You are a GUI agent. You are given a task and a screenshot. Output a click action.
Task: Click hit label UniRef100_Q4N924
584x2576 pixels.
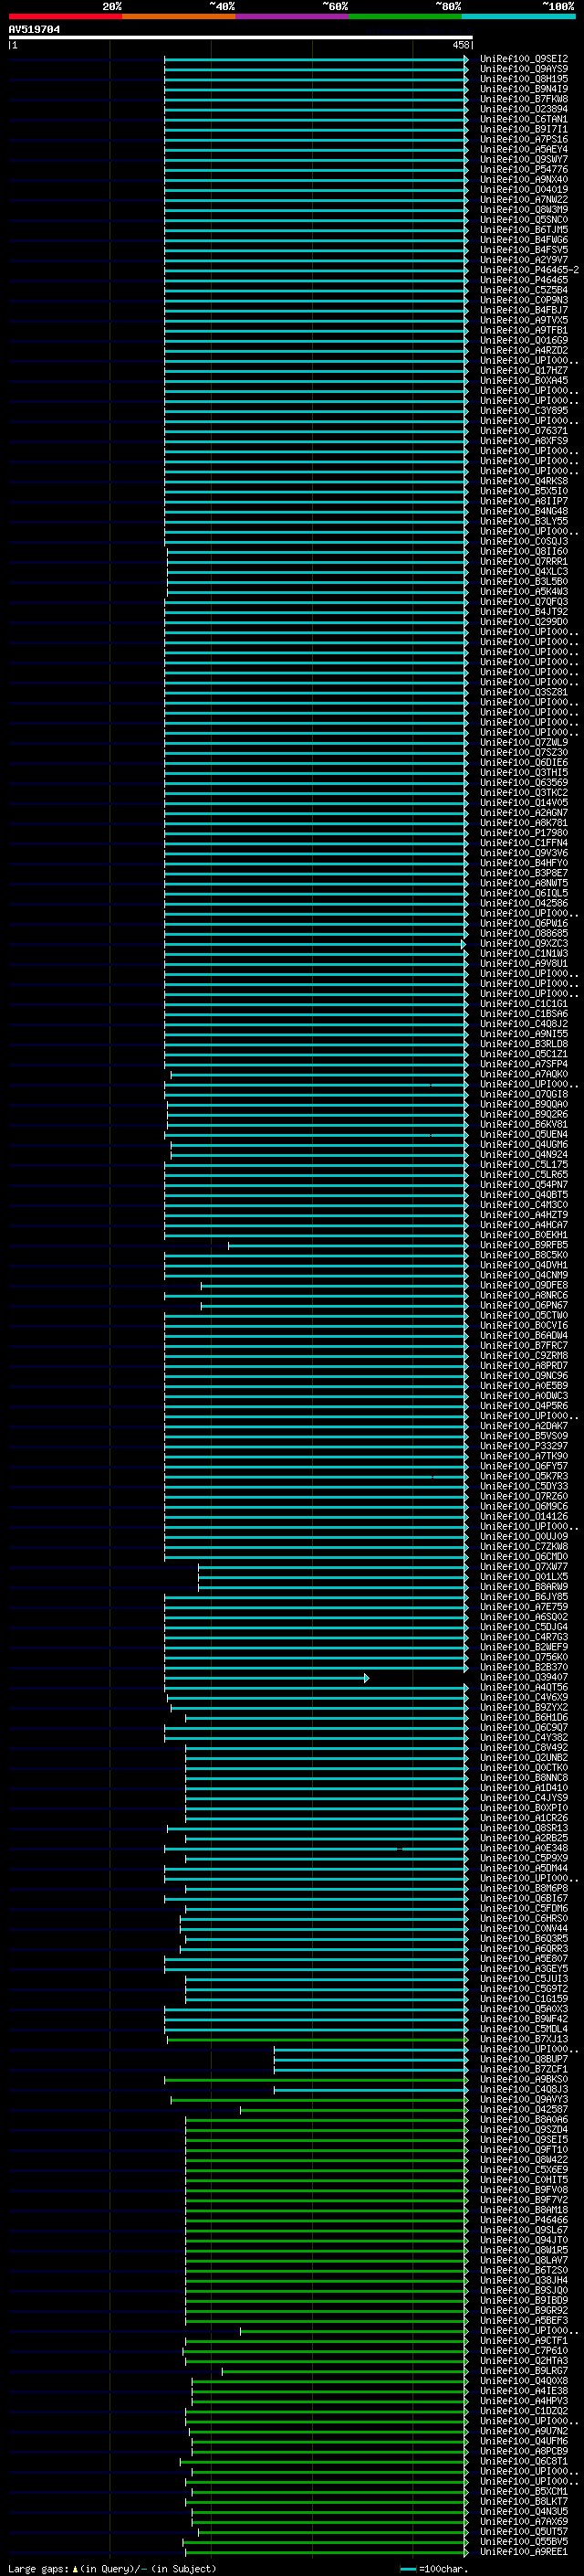tap(524, 1154)
